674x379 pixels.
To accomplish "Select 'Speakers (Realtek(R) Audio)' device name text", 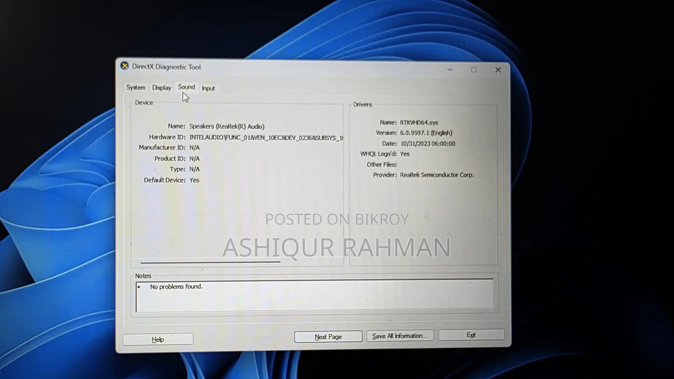I will pyautogui.click(x=227, y=126).
